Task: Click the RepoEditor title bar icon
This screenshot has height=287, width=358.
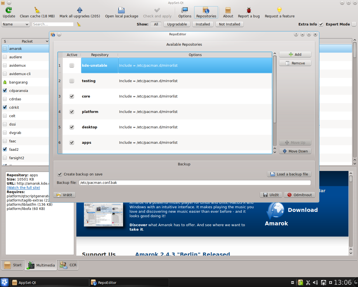Action: point(53,34)
